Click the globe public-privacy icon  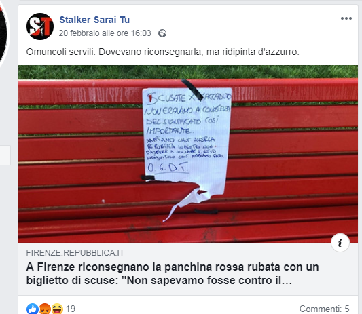tap(162, 33)
